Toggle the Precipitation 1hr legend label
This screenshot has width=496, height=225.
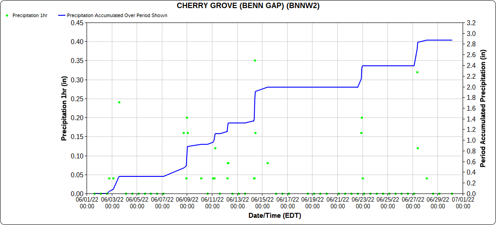pos(30,15)
